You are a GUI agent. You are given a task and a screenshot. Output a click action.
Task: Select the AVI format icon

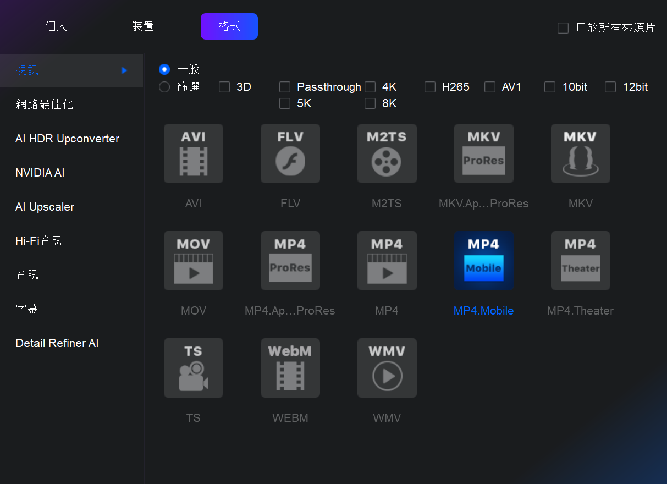(194, 153)
